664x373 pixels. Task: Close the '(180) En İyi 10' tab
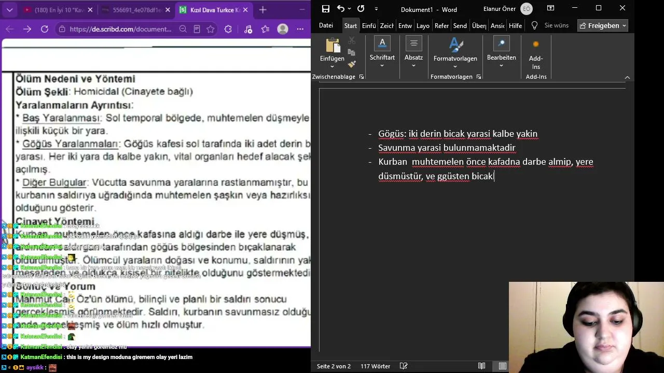(90, 10)
